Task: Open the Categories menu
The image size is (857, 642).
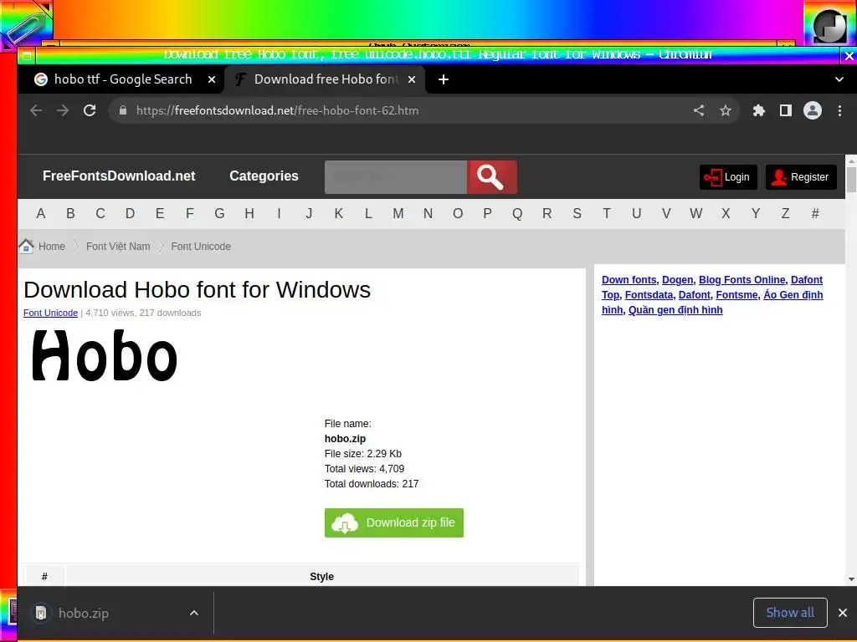Action: click(x=264, y=176)
